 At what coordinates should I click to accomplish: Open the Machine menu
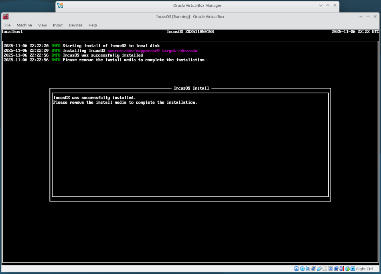pyautogui.click(x=24, y=25)
